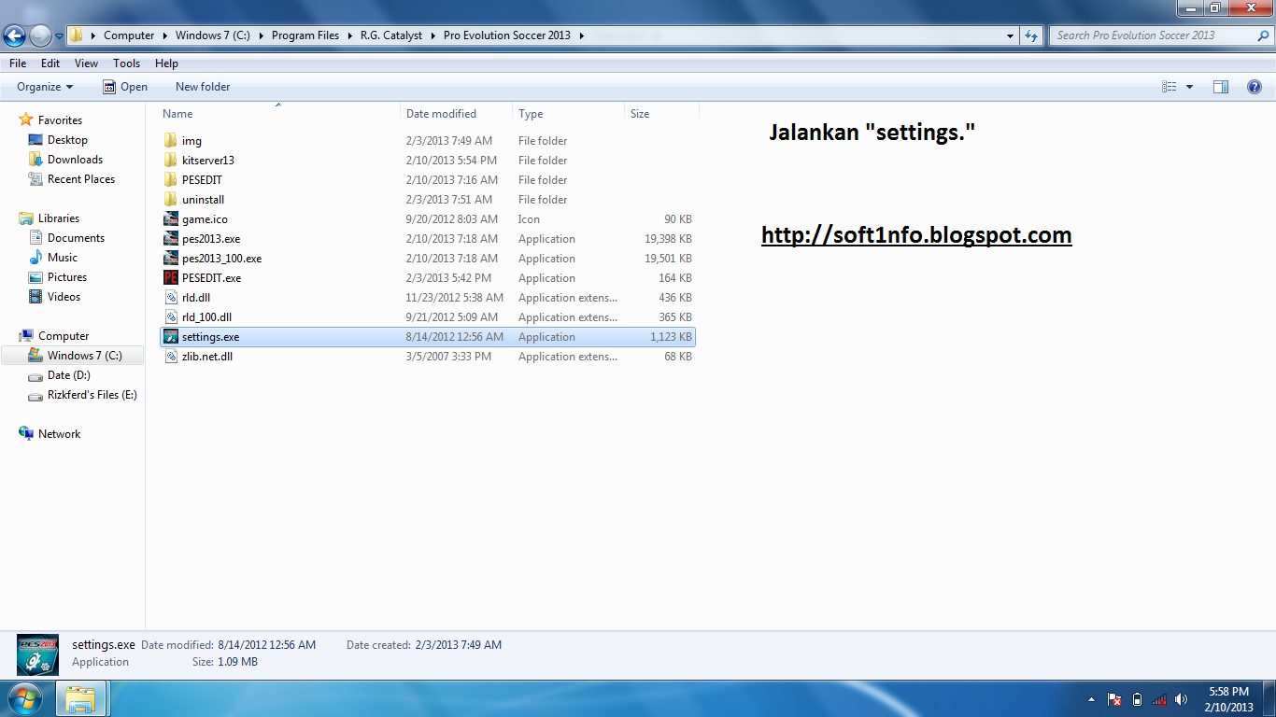Select the pes2013_100.exe application icon
The height and width of the screenshot is (717, 1276).
(170, 259)
